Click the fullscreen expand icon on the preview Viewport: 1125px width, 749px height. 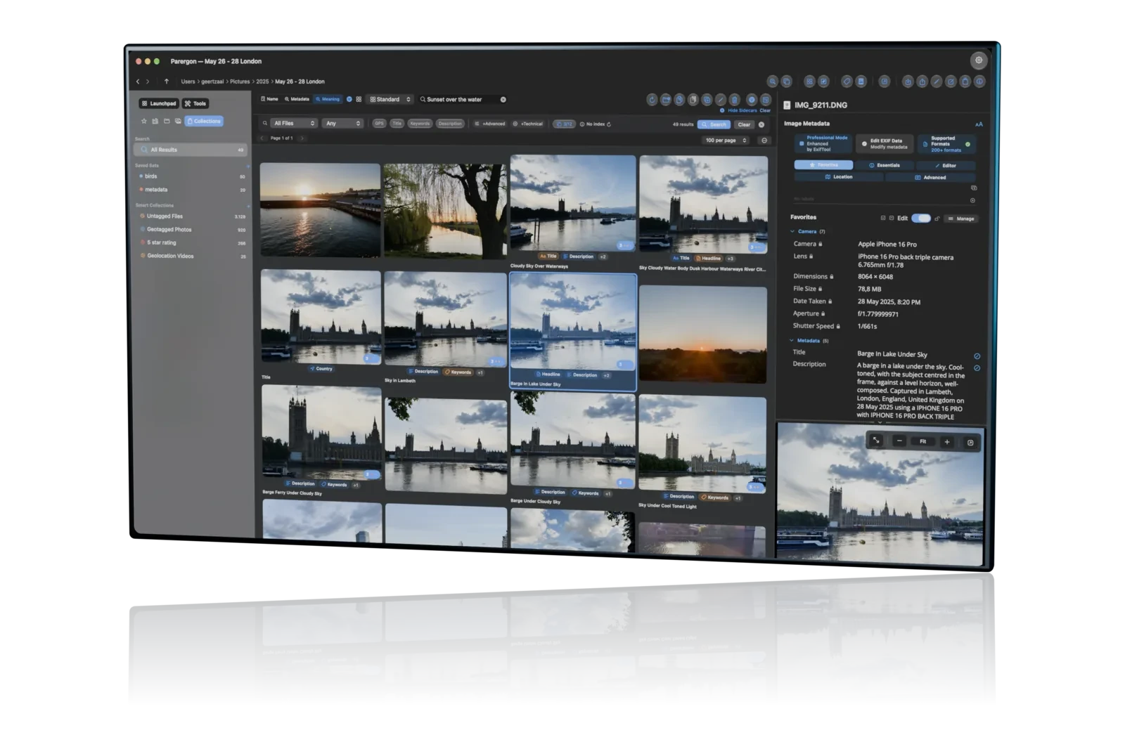(876, 441)
